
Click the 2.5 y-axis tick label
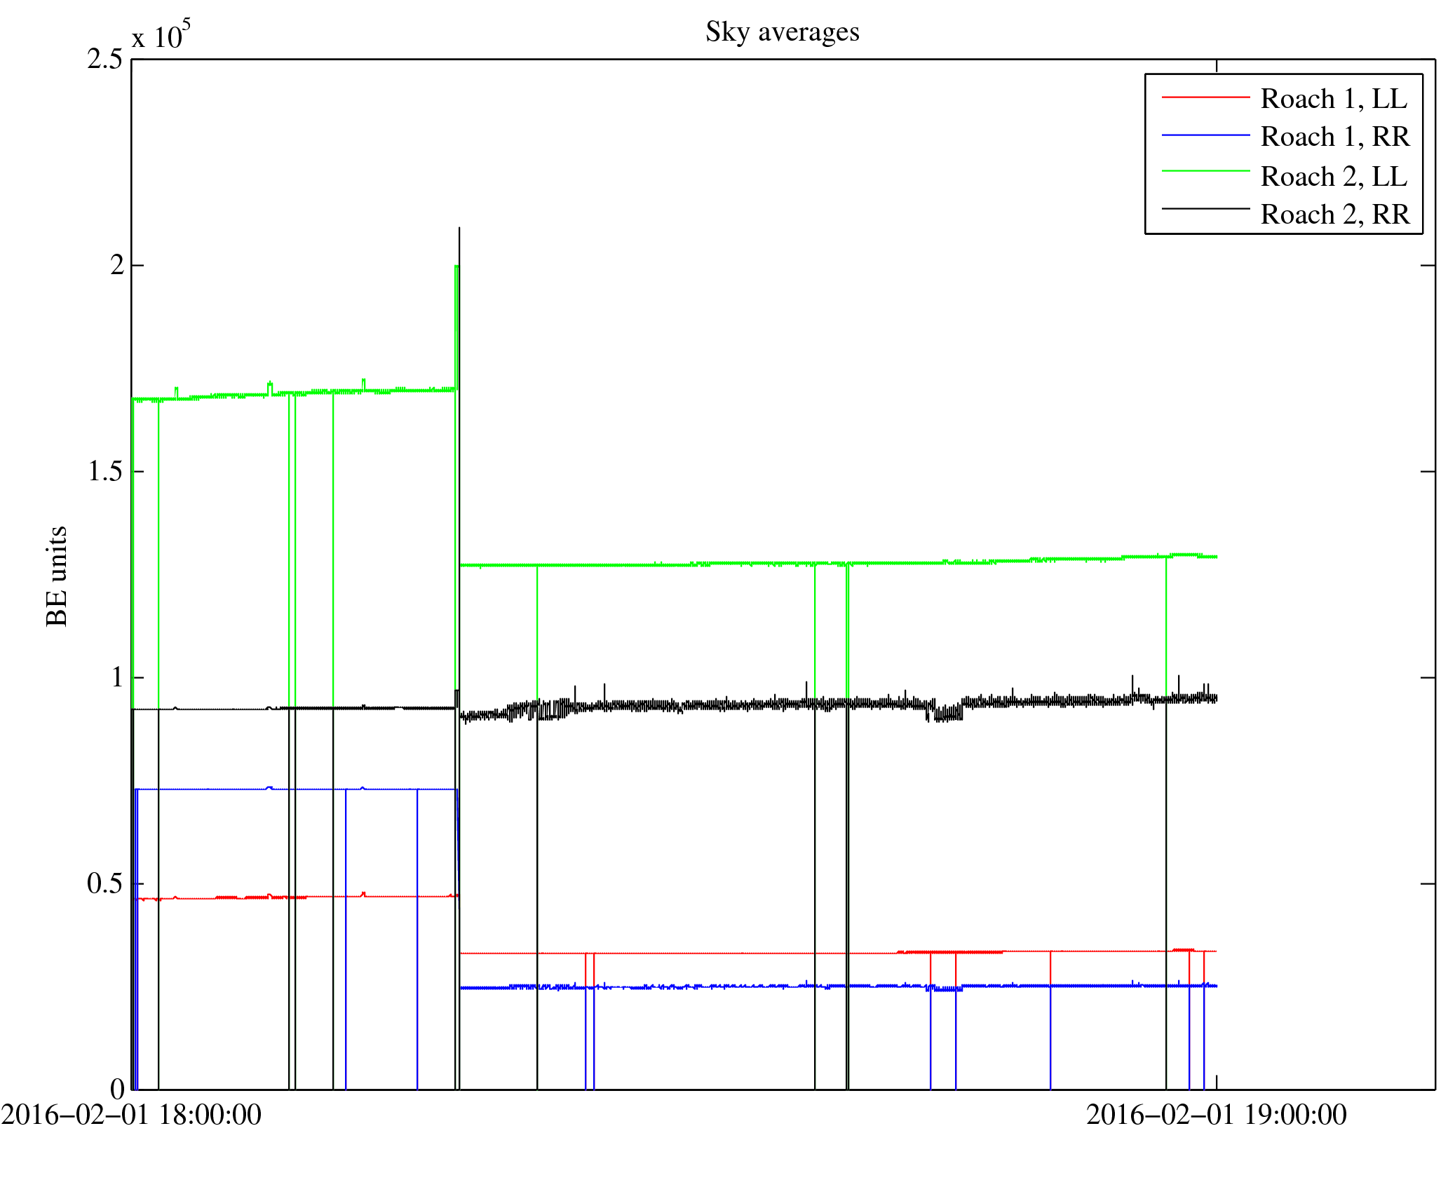(x=104, y=60)
